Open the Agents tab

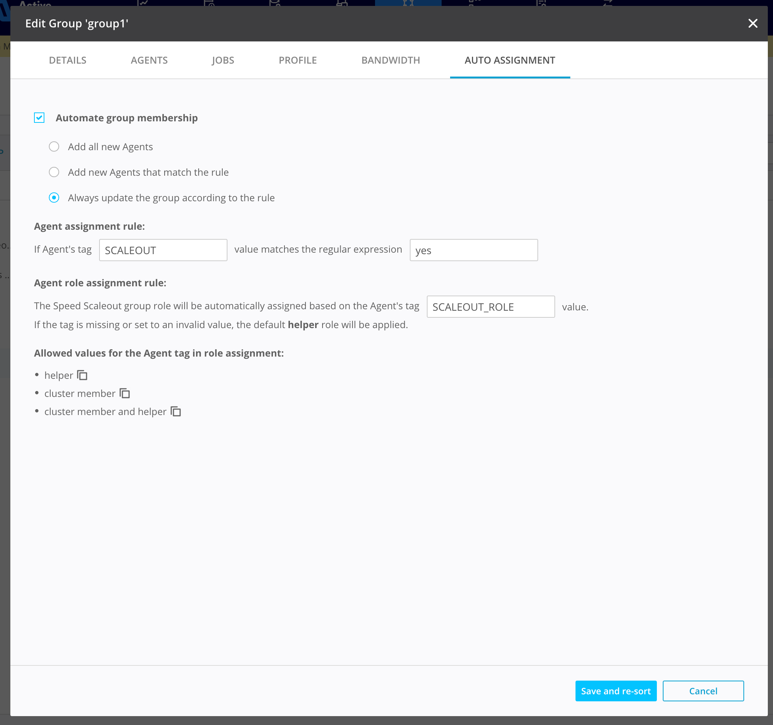click(x=149, y=60)
